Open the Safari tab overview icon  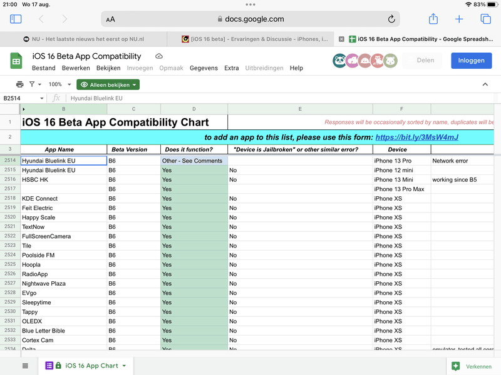pyautogui.click(x=485, y=19)
